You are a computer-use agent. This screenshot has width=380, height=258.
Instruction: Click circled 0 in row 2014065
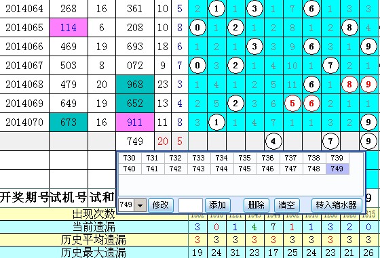[x=197, y=28]
